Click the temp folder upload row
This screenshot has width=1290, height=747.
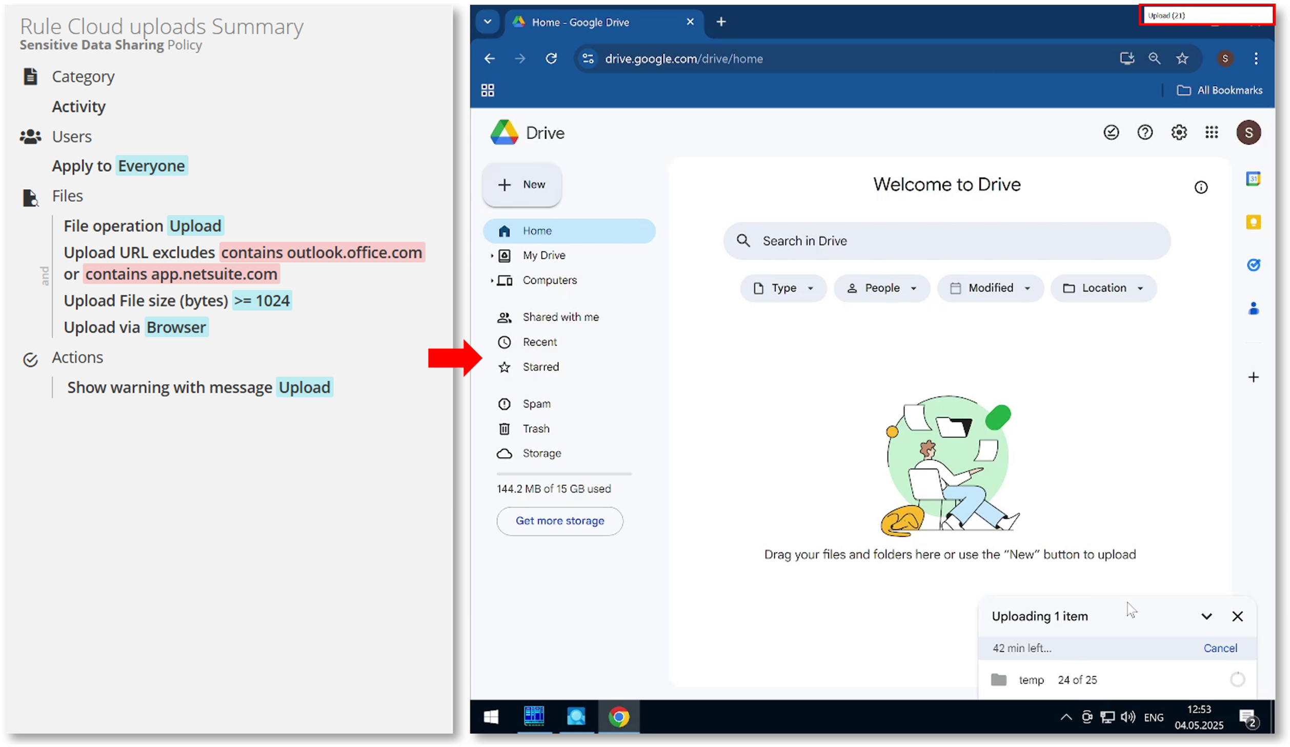pyautogui.click(x=1116, y=679)
